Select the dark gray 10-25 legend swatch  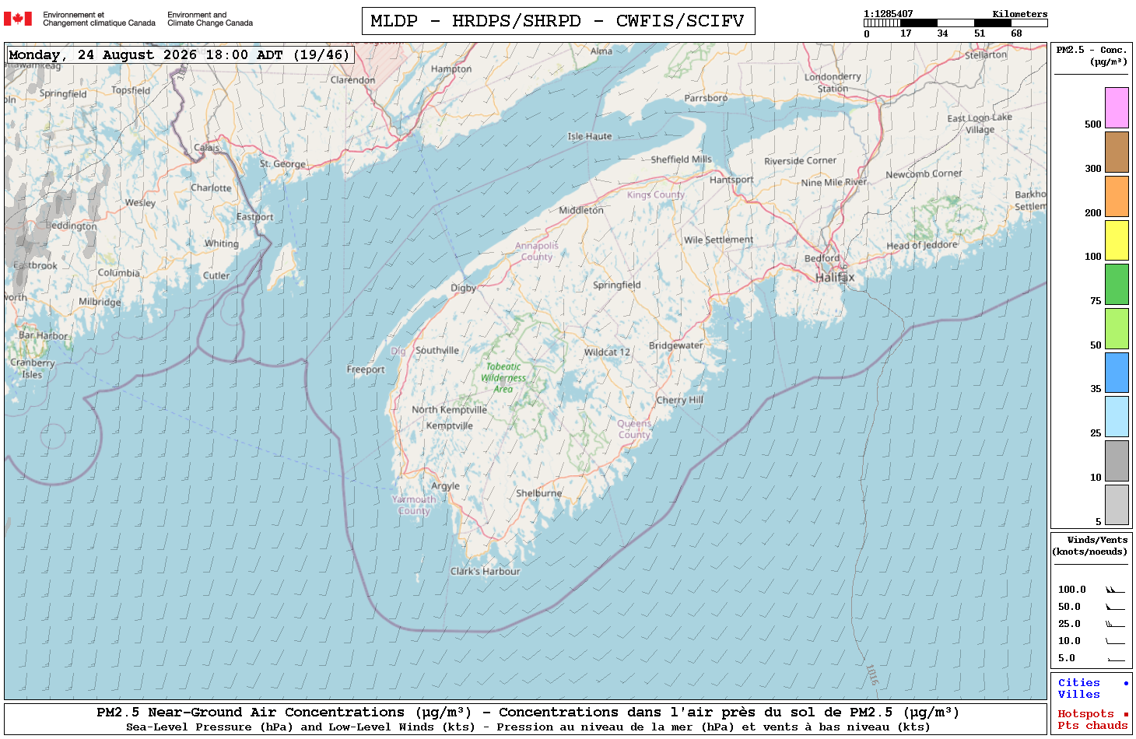pyautogui.click(x=1117, y=461)
